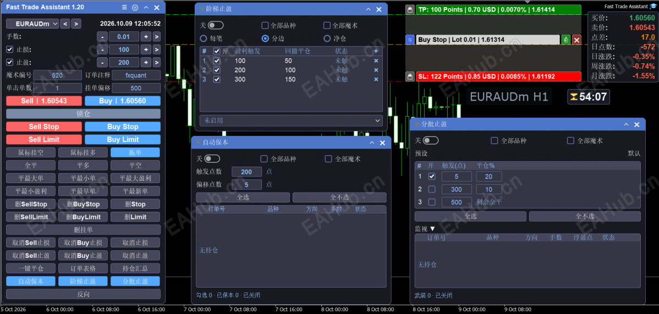Click the > arrow beside 止盈 row
Viewport: 659px width, 314px height.
click(156, 63)
